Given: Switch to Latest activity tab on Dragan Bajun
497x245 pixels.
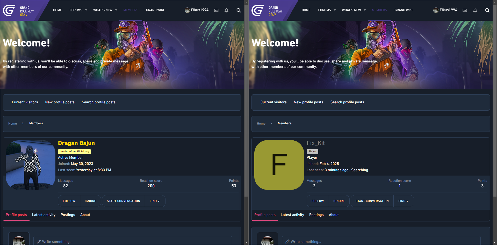Looking at the screenshot, I should [x=44, y=215].
